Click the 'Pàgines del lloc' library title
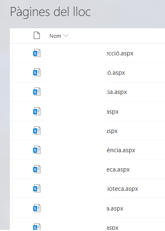This screenshot has width=165, height=231. pyautogui.click(x=50, y=12)
